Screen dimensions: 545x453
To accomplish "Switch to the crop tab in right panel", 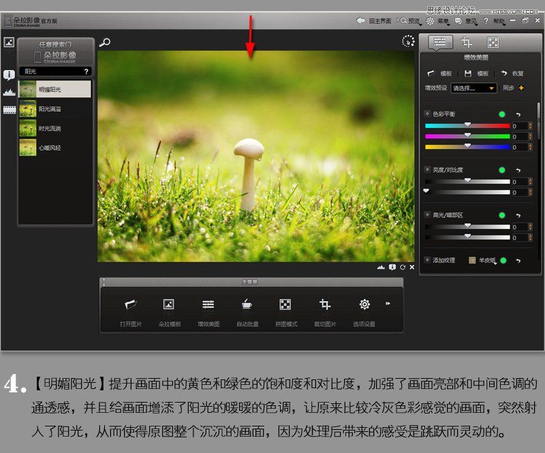I will [x=467, y=43].
